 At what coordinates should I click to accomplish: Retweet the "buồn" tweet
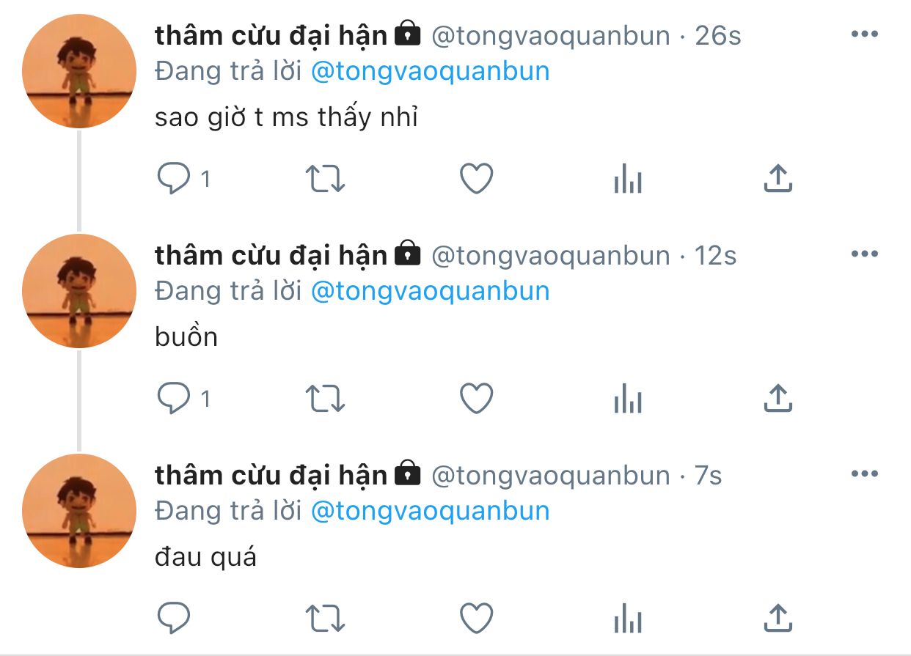pos(325,399)
